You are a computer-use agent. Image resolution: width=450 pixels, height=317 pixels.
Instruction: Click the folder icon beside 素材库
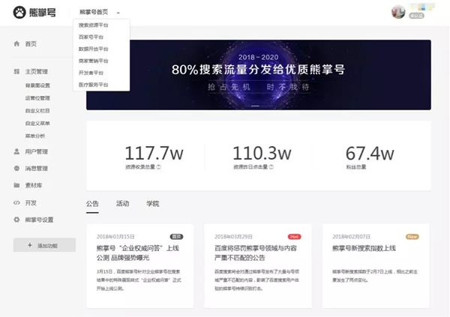click(x=16, y=185)
